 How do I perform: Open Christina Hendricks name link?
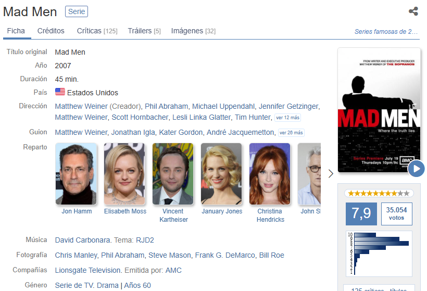270,216
